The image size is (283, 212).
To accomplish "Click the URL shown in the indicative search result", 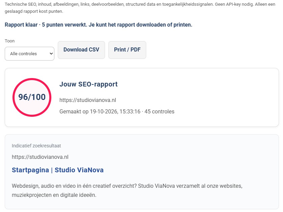I will (40, 157).
